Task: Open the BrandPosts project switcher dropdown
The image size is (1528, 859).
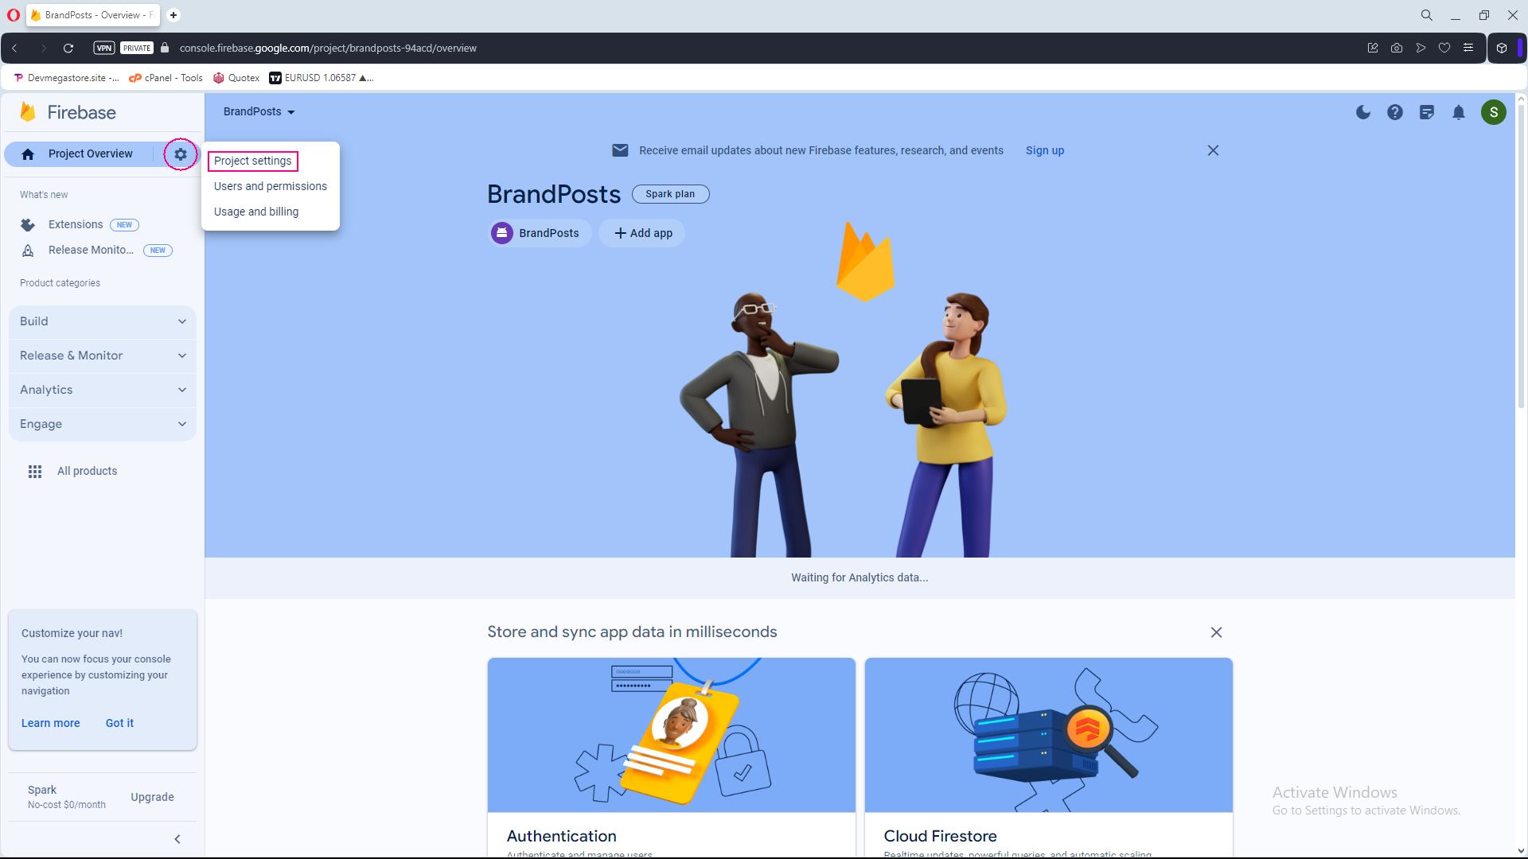Action: click(259, 111)
